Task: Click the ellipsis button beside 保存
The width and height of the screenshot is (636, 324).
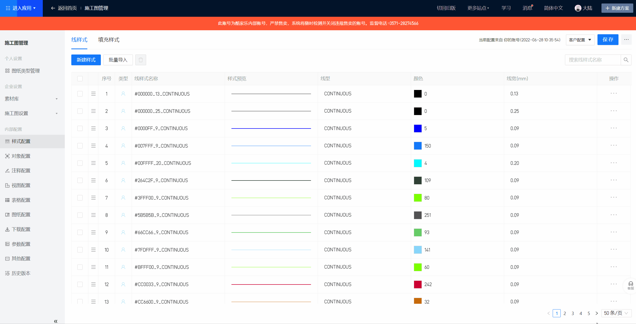Action: click(626, 39)
